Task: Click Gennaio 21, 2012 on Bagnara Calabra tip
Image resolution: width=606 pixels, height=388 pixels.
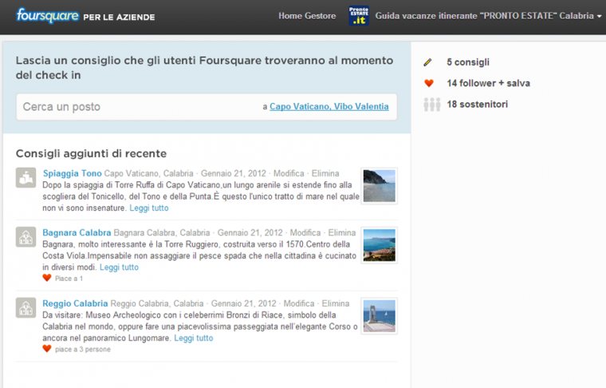Action: pos(250,232)
